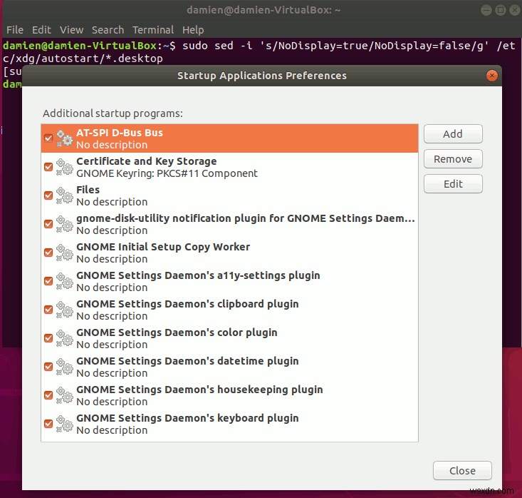The height and width of the screenshot is (498, 522).
Task: Click the Remove button
Action: click(453, 159)
